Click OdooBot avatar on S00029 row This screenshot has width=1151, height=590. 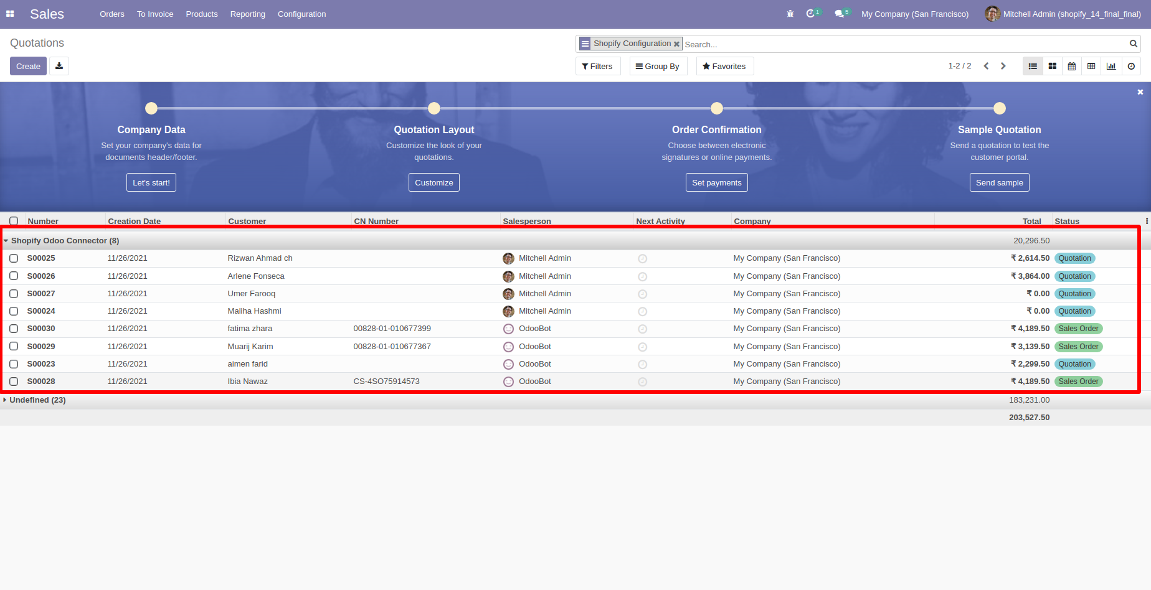pos(508,347)
